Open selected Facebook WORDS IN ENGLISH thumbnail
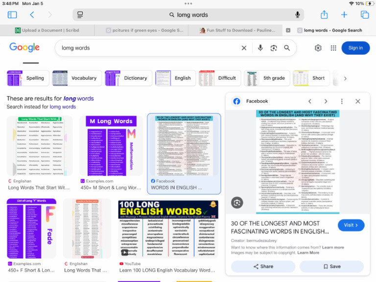Screen dimensions: 376x282 pyautogui.click(x=184, y=146)
